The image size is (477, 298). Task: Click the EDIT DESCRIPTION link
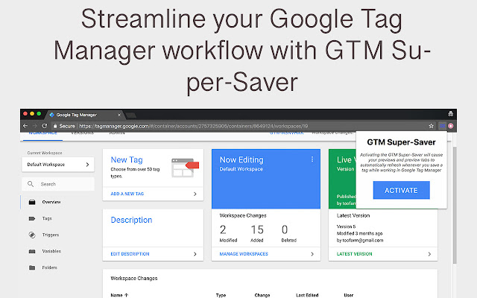130,254
